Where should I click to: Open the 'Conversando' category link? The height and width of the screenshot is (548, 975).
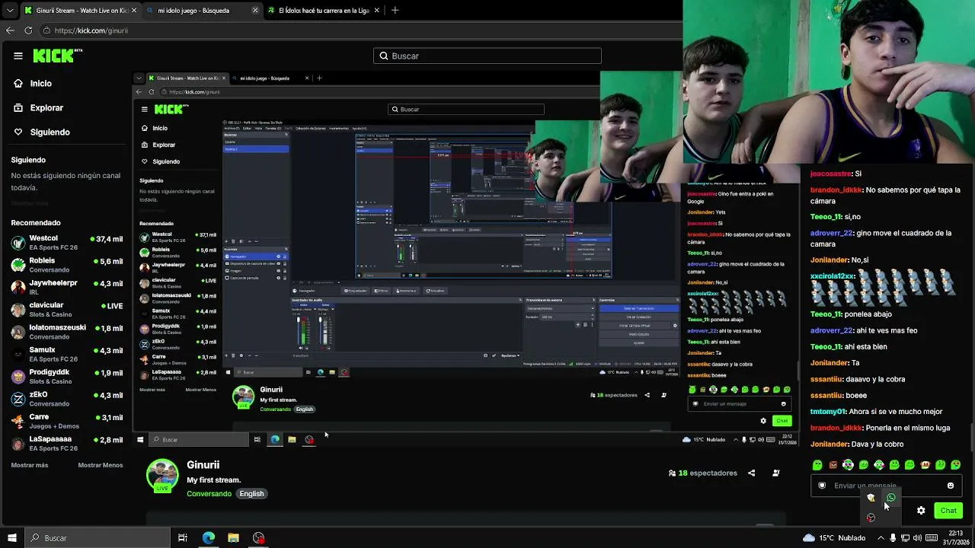tap(209, 494)
